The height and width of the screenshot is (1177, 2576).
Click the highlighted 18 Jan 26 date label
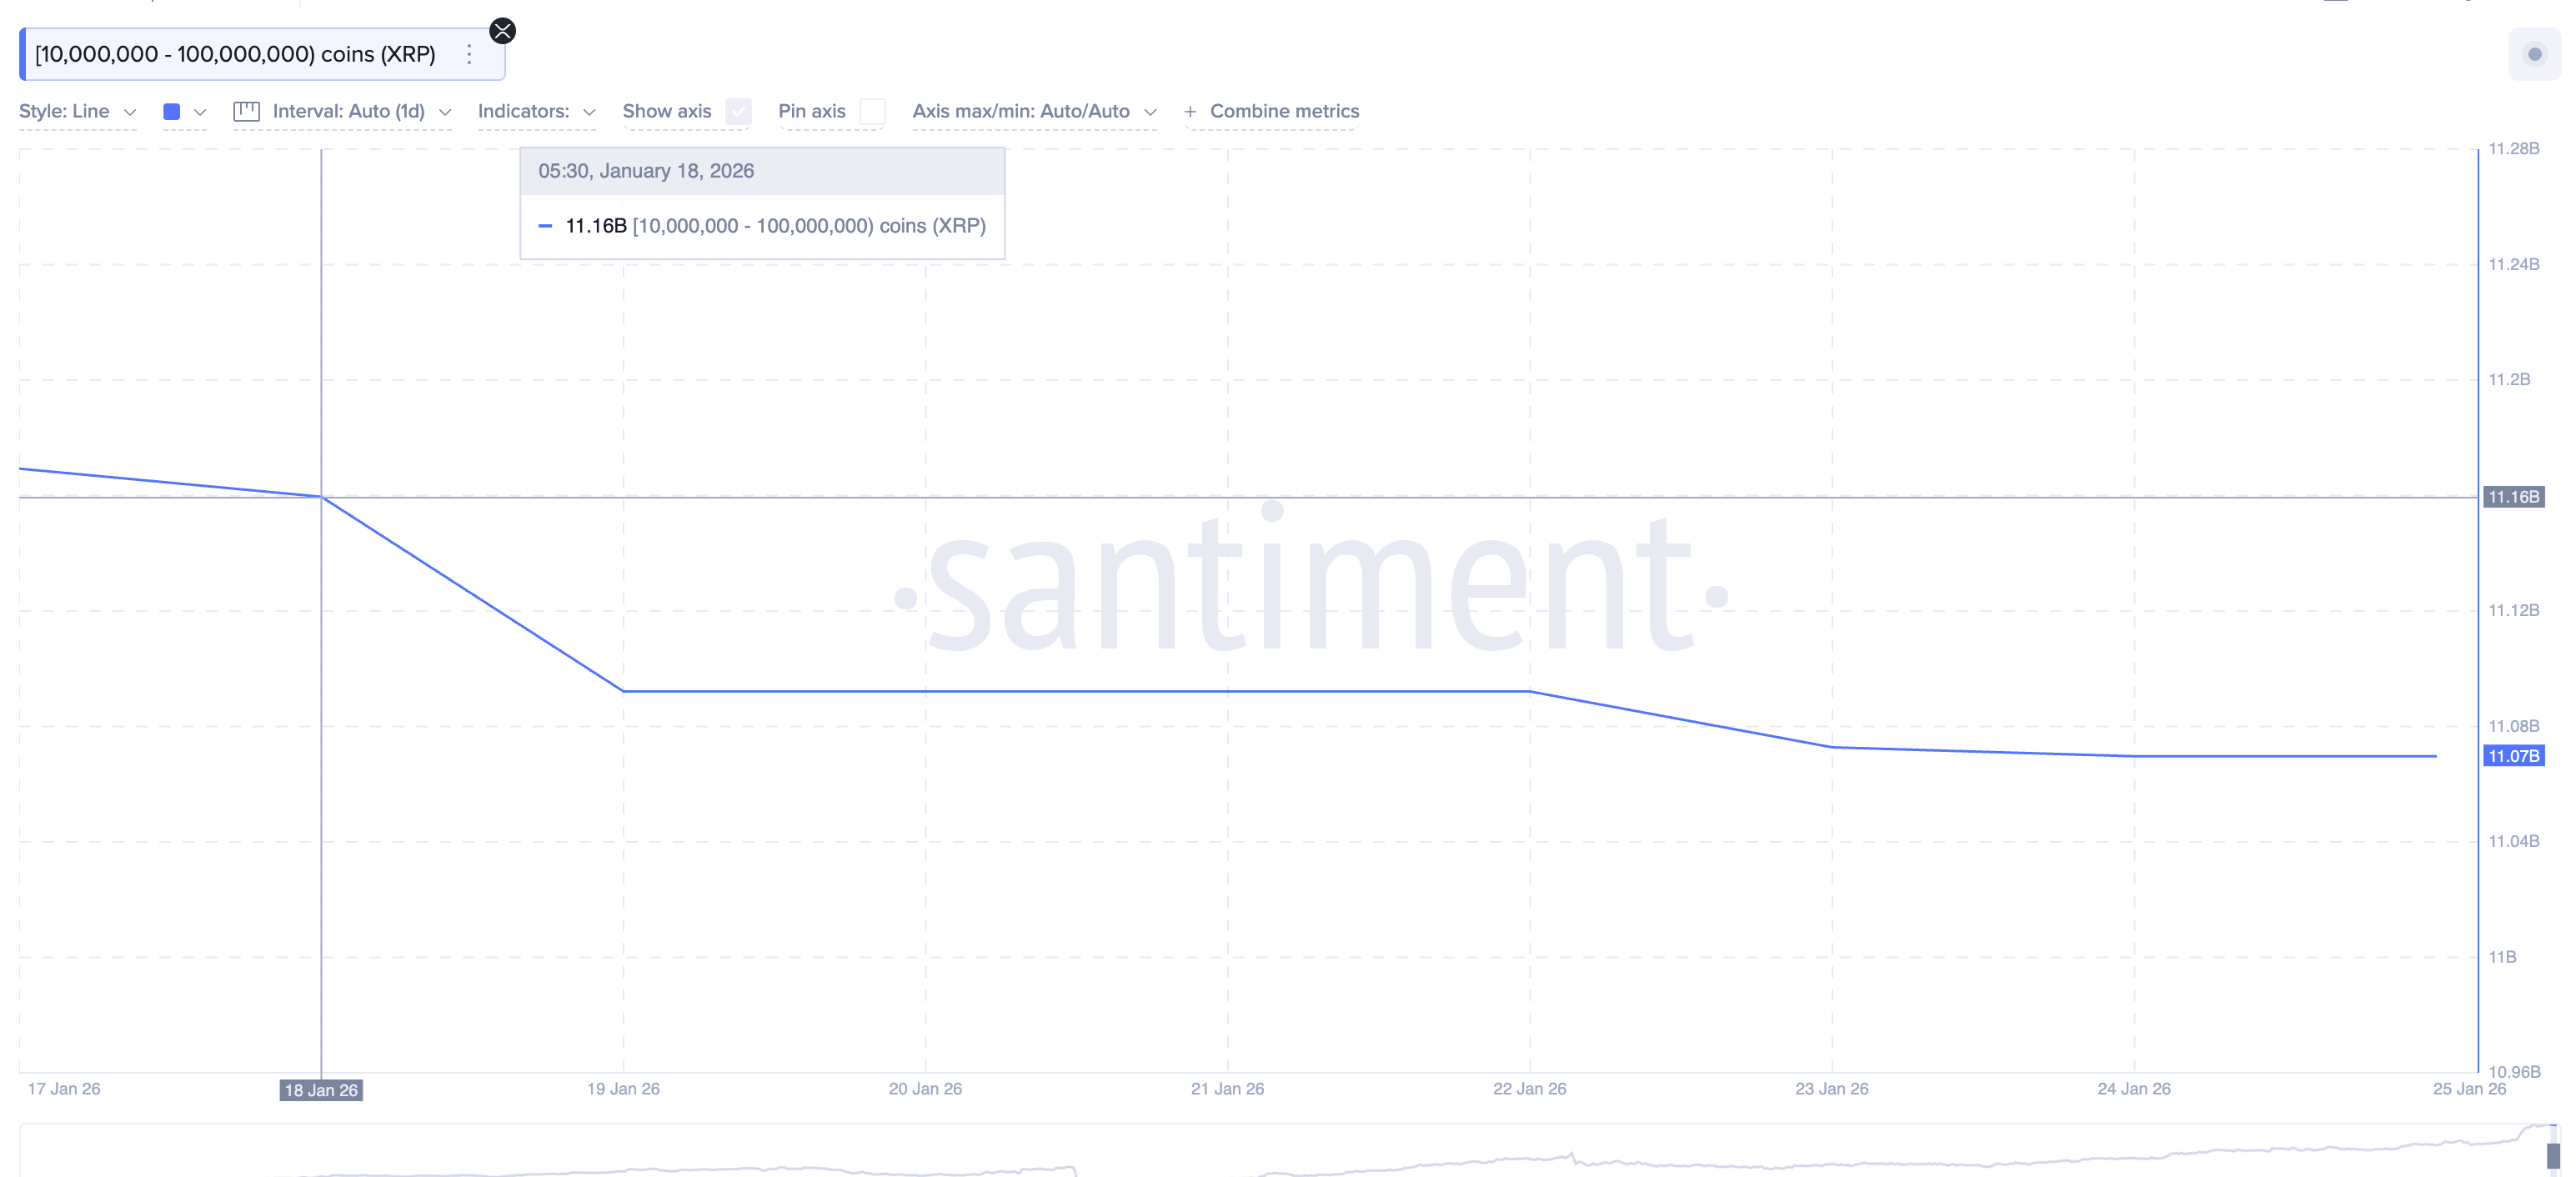pyautogui.click(x=322, y=1091)
